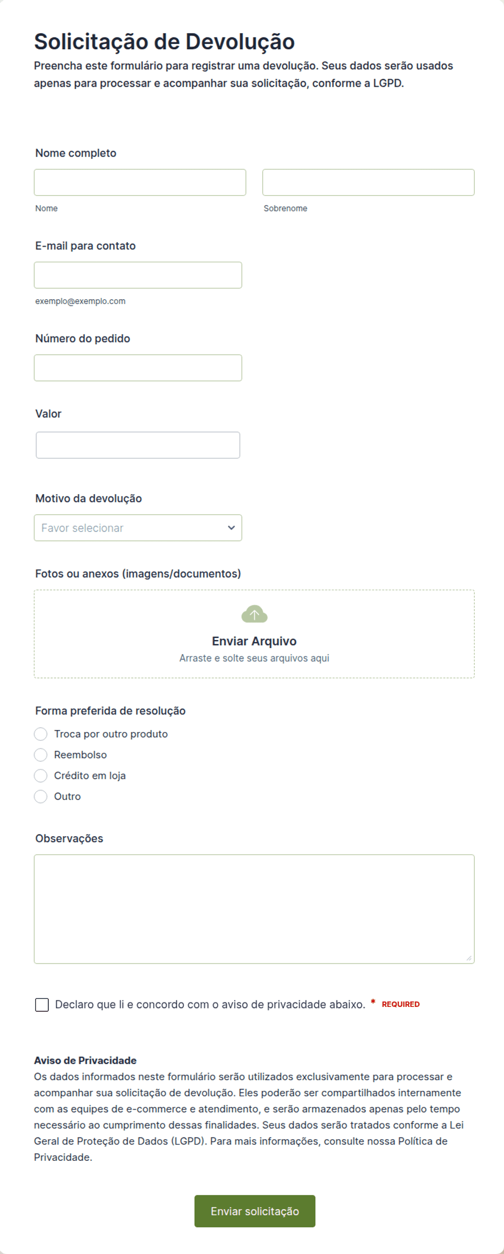Click the Arraste e solte hint text
Viewport: 504px width, 1254px height.
point(254,658)
